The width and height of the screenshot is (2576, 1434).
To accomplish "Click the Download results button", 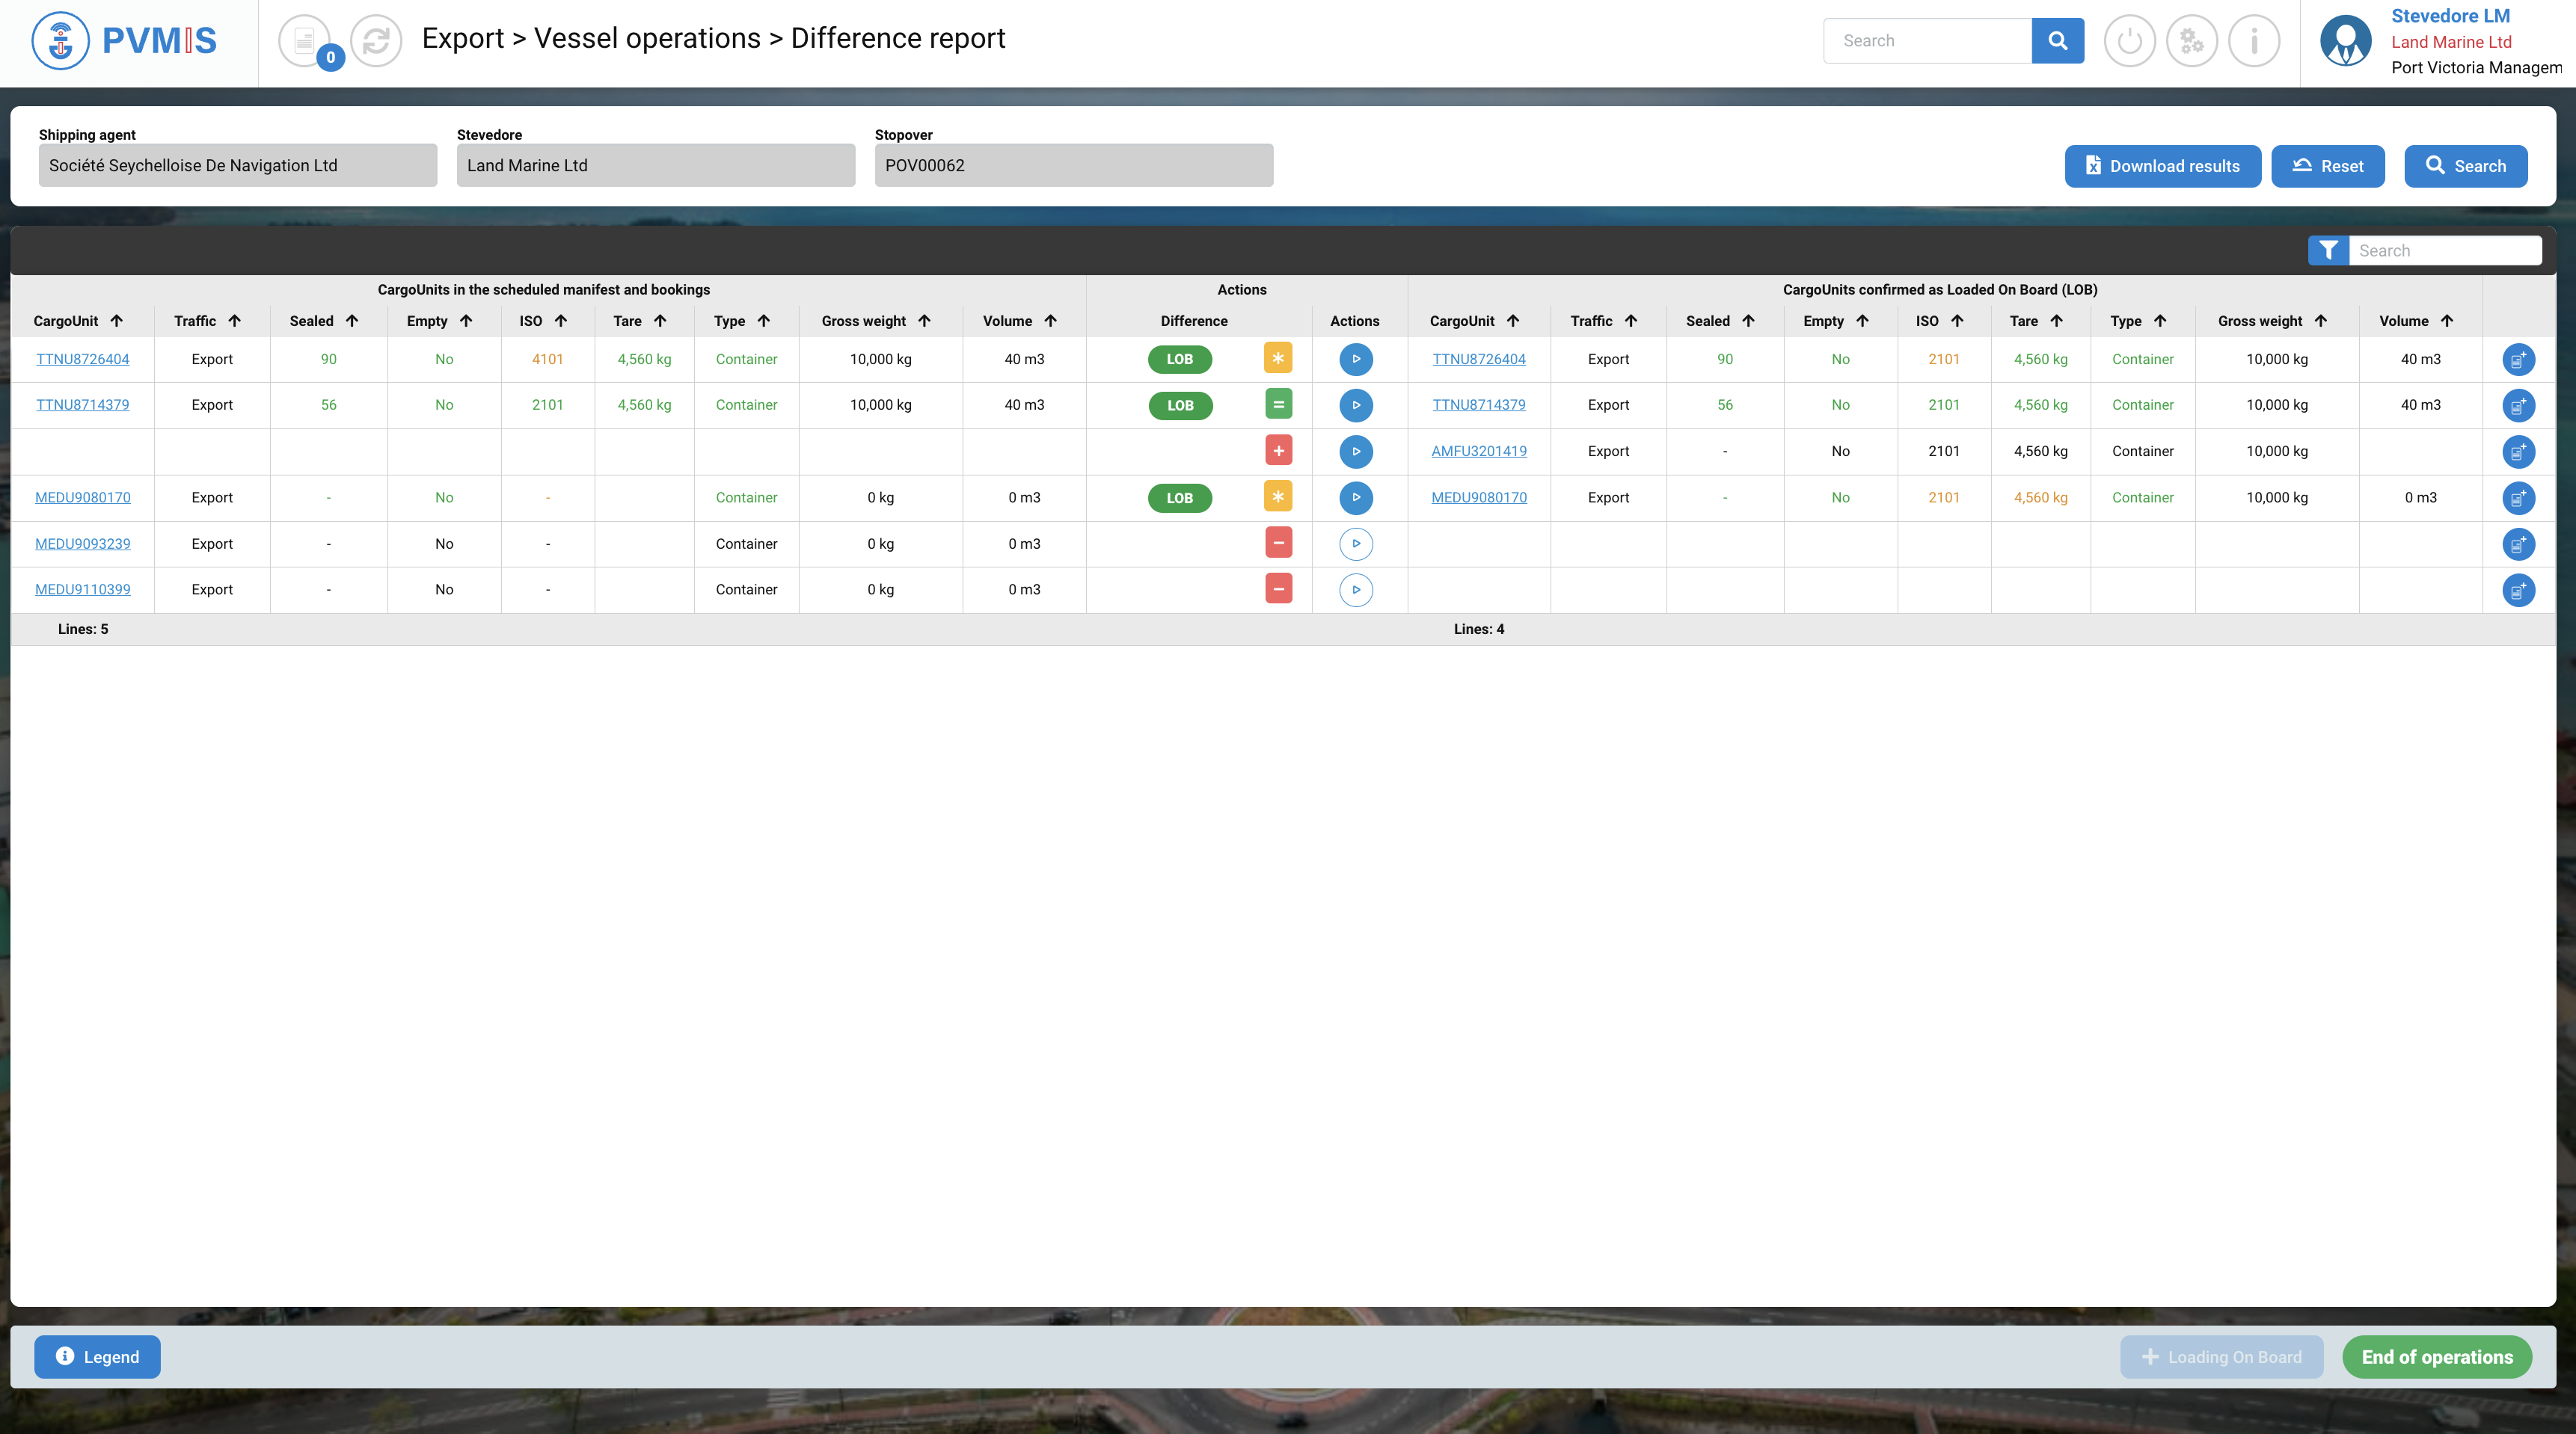I will (x=2162, y=166).
